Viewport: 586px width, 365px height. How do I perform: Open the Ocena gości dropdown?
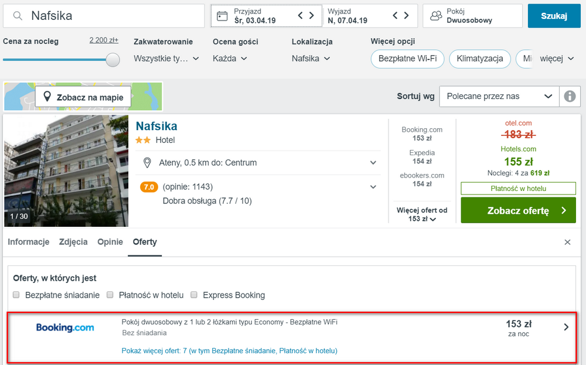230,59
